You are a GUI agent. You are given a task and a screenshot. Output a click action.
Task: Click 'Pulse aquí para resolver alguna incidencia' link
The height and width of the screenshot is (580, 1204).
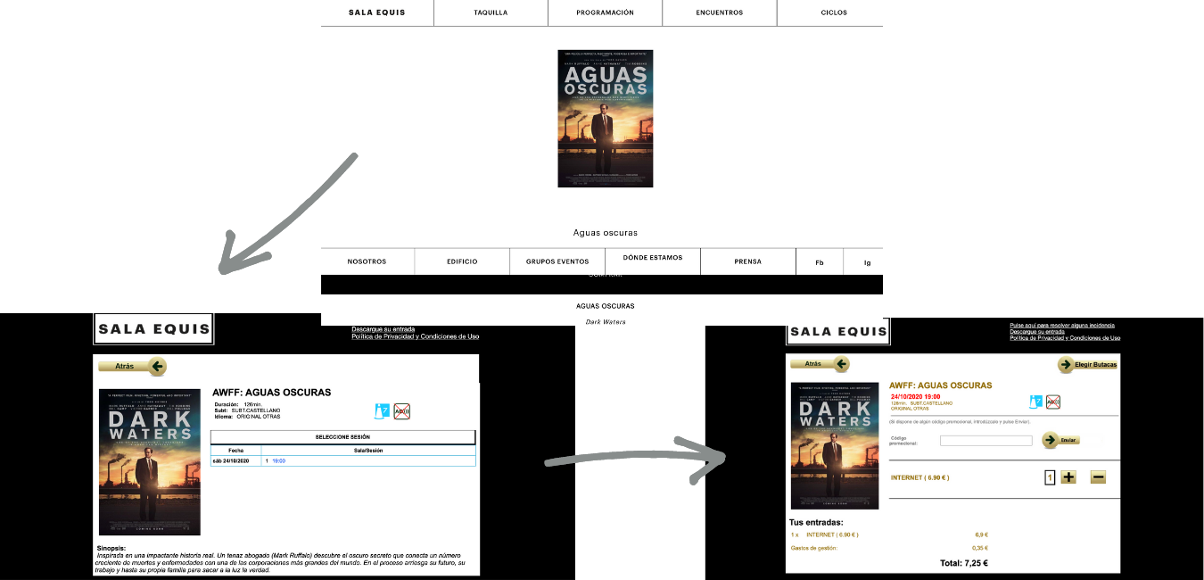1061,325
